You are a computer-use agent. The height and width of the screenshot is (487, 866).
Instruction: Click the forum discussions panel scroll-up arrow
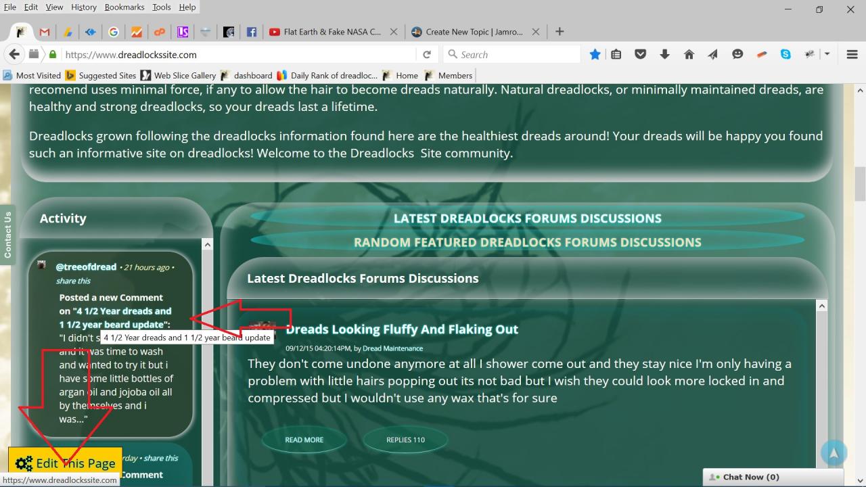point(821,306)
